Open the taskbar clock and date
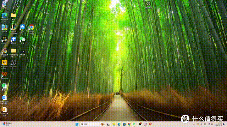Image resolution: width=227 pixels, height=127 pixels. pos(218,124)
